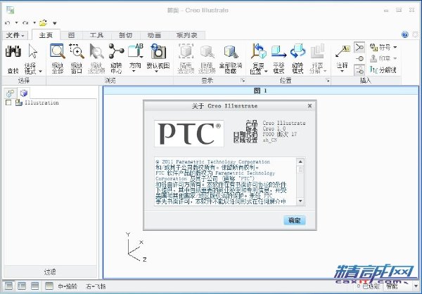Click the Preset Explode icon

(x=318, y=51)
